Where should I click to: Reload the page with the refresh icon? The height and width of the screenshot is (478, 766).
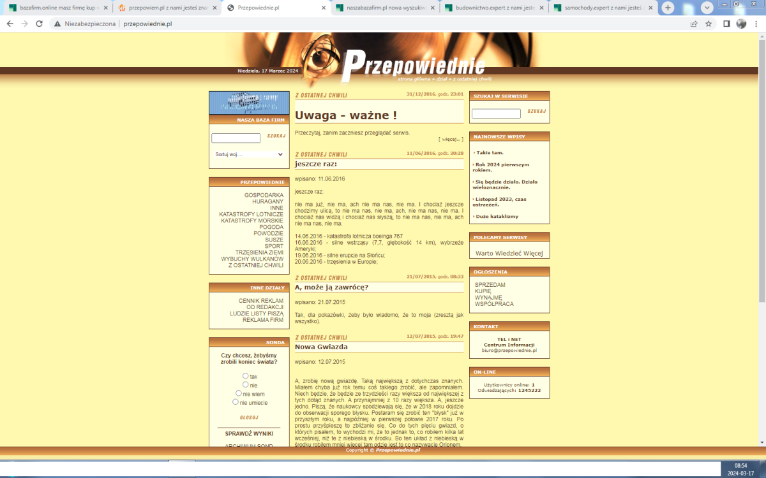(39, 24)
